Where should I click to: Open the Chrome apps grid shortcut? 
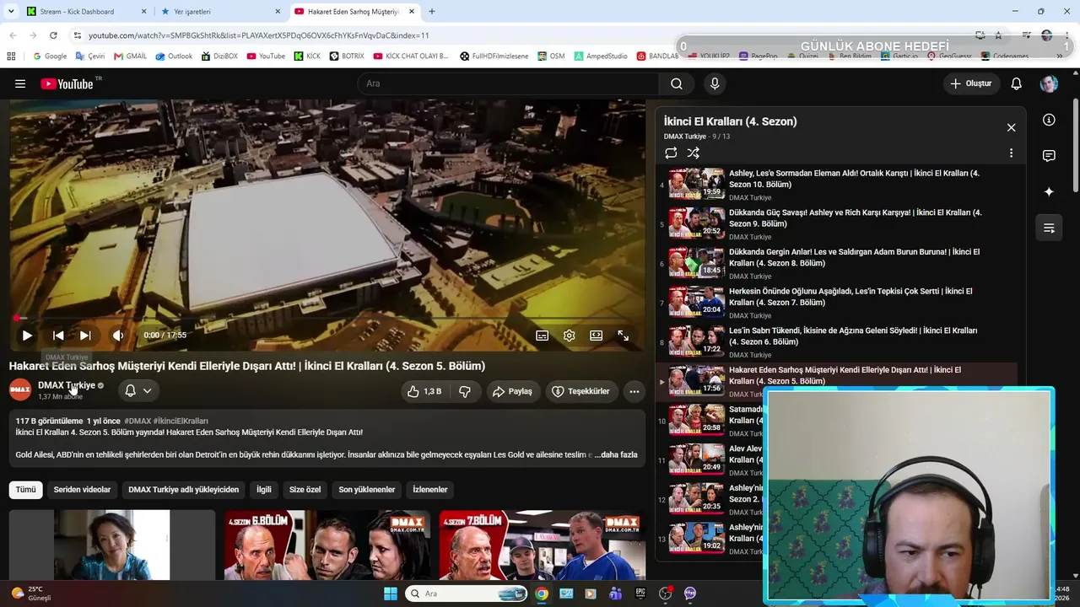click(11, 56)
